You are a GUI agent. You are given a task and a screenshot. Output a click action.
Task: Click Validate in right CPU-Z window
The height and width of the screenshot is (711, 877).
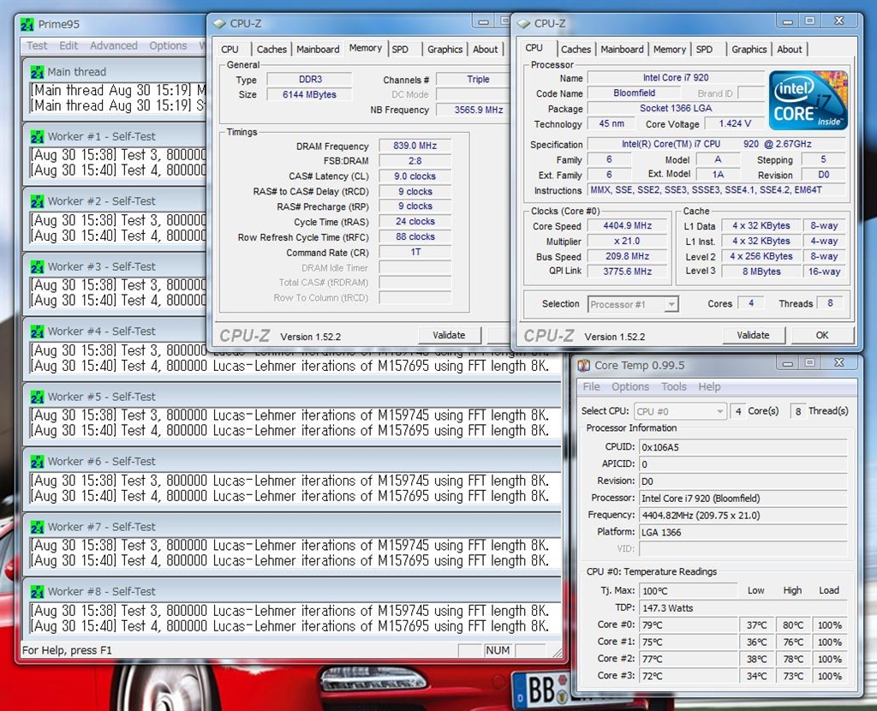(753, 335)
